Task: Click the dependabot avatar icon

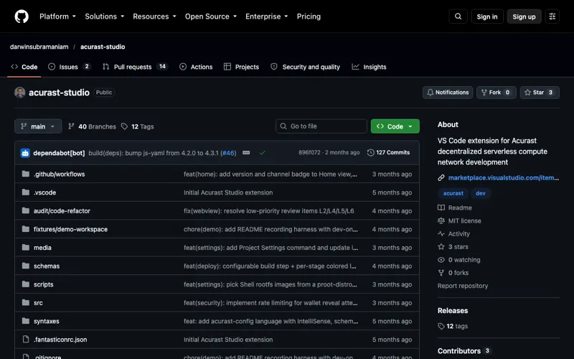Action: pos(25,153)
